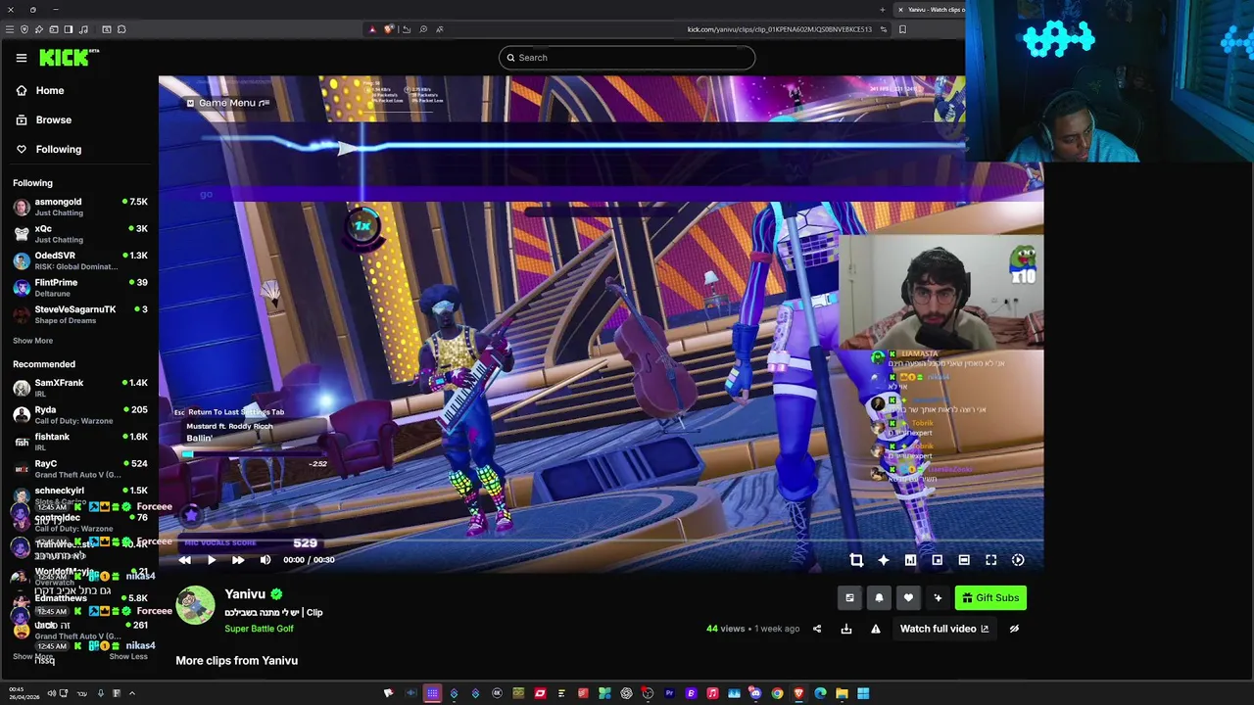1254x705 pixels.
Task: Focus the Search field
Action: click(627, 58)
